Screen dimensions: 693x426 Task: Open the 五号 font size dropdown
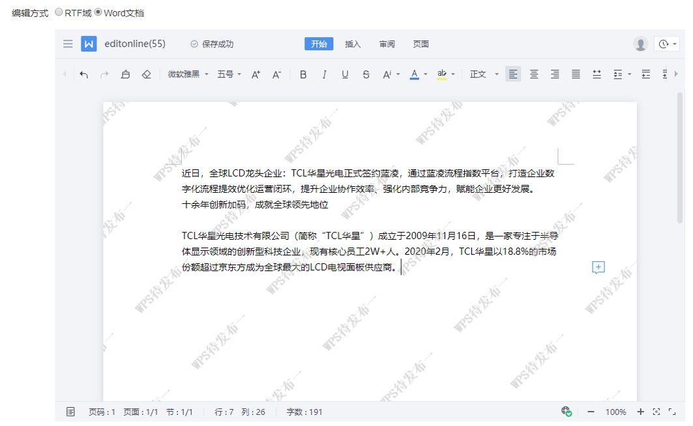click(x=229, y=74)
